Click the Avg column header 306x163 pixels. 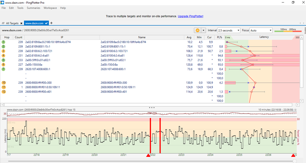pyautogui.click(x=189, y=37)
